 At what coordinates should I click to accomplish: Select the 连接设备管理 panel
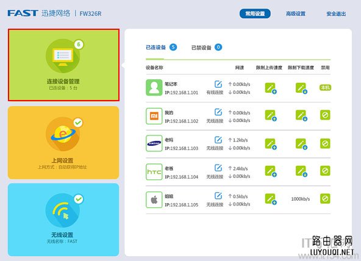(63, 65)
